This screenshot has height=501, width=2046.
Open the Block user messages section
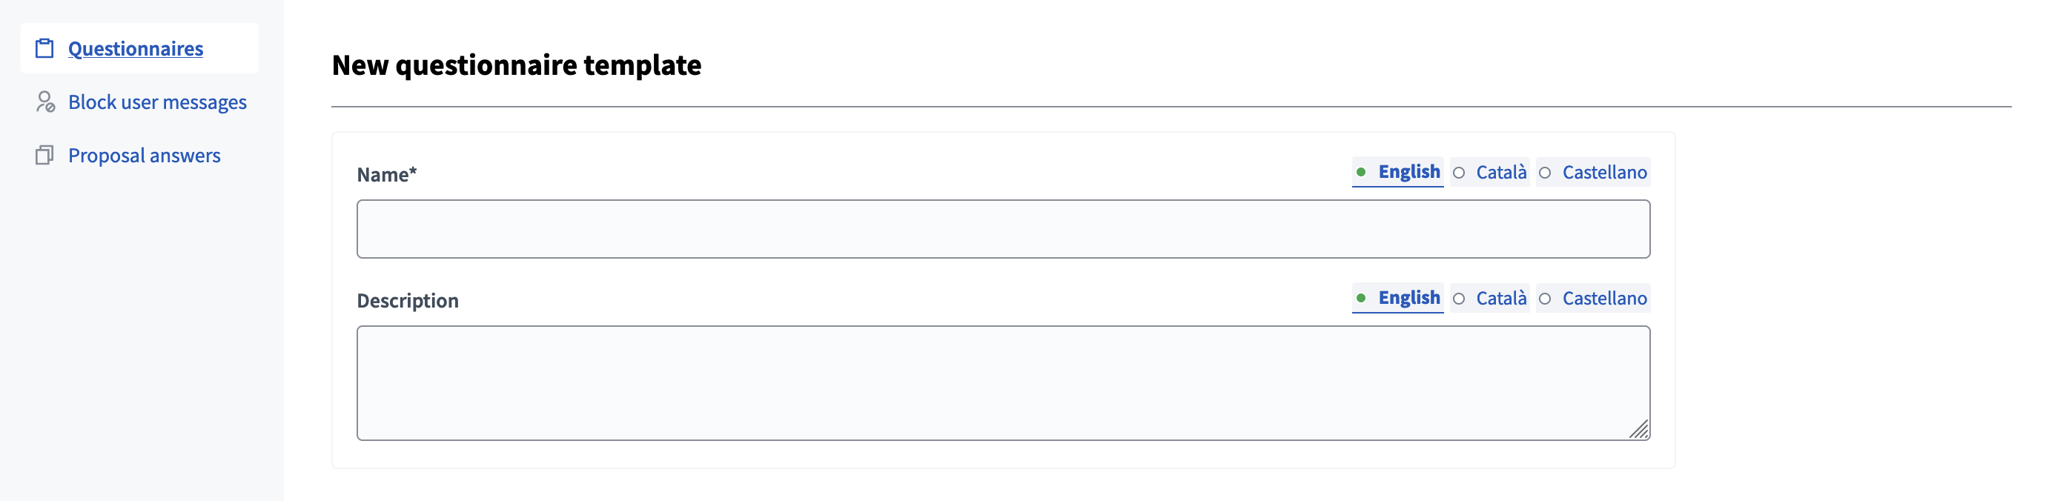tap(157, 102)
